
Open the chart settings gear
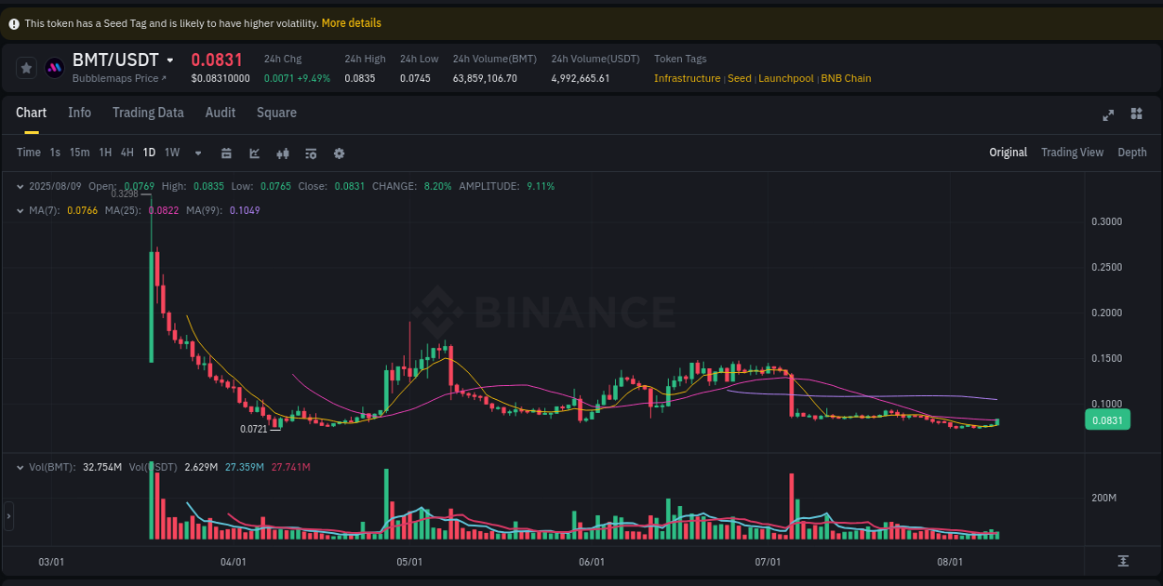coord(339,153)
